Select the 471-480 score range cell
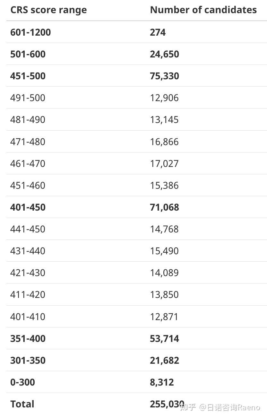This screenshot has height=418, width=267. [28, 142]
